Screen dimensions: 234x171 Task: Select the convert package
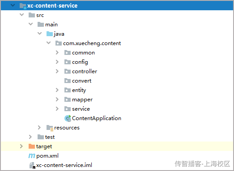point(81,81)
